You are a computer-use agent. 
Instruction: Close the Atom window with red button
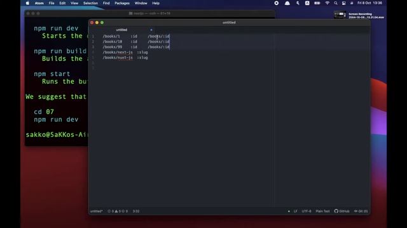point(92,23)
